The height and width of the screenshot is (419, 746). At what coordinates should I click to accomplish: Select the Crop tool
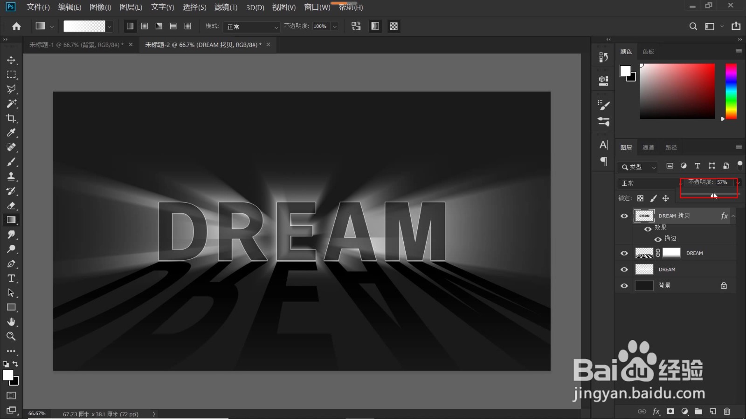click(x=11, y=118)
